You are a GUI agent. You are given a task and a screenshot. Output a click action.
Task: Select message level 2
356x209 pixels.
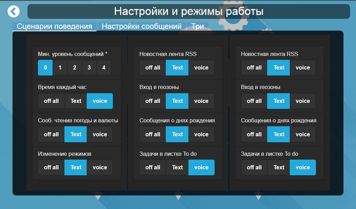(x=75, y=67)
